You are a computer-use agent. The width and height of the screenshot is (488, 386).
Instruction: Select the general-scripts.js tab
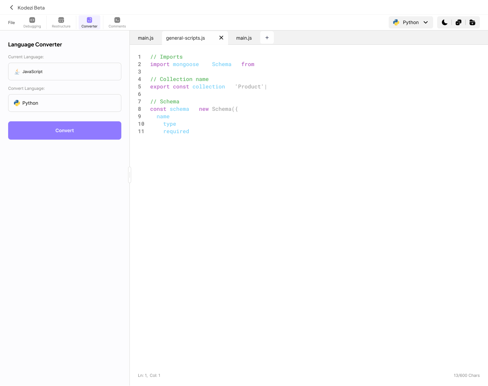[x=185, y=38]
